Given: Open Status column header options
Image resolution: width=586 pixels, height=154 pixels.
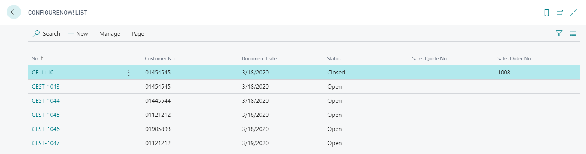Looking at the screenshot, I should (334, 58).
